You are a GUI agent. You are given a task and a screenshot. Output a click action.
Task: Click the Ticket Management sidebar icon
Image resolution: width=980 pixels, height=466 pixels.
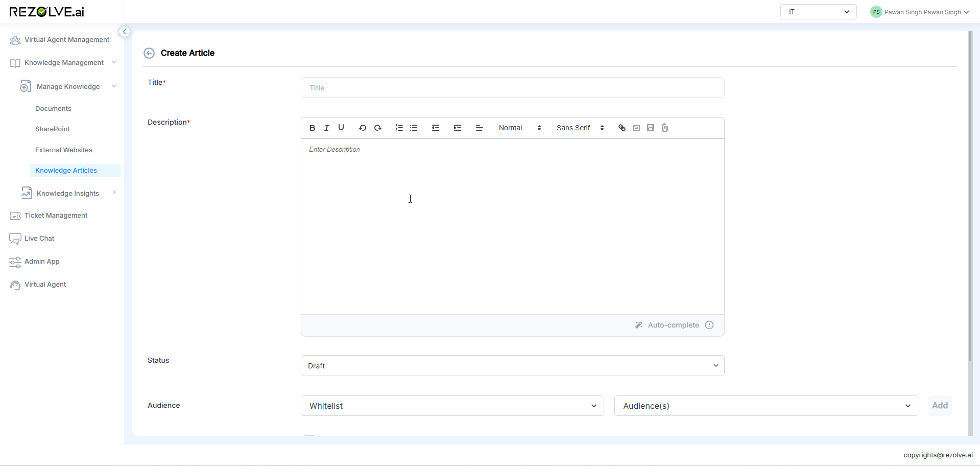click(15, 216)
